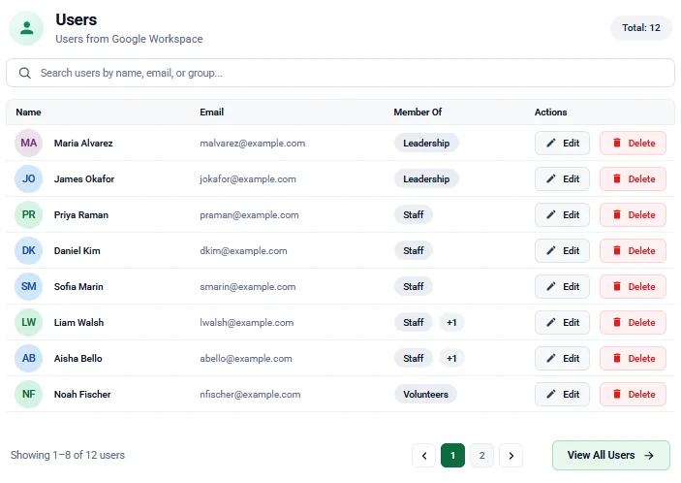Click the JO avatar for James Okafor
This screenshot has height=483, width=681.
pos(29,178)
